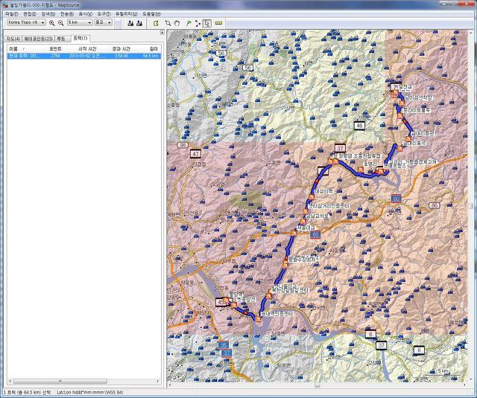Zoom out using the magnifier minus icon
Image resolution: width=477 pixels, height=398 pixels.
(x=60, y=23)
